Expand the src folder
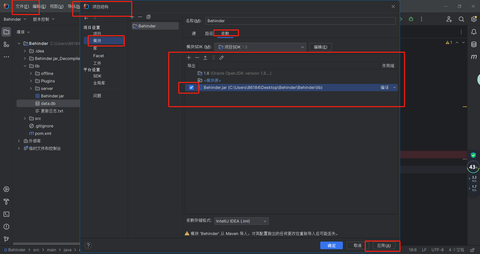480x254 pixels. (x=25, y=118)
